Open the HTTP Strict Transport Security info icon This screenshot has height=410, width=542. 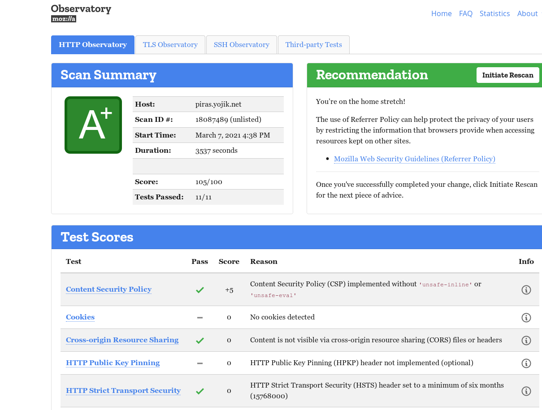526,390
